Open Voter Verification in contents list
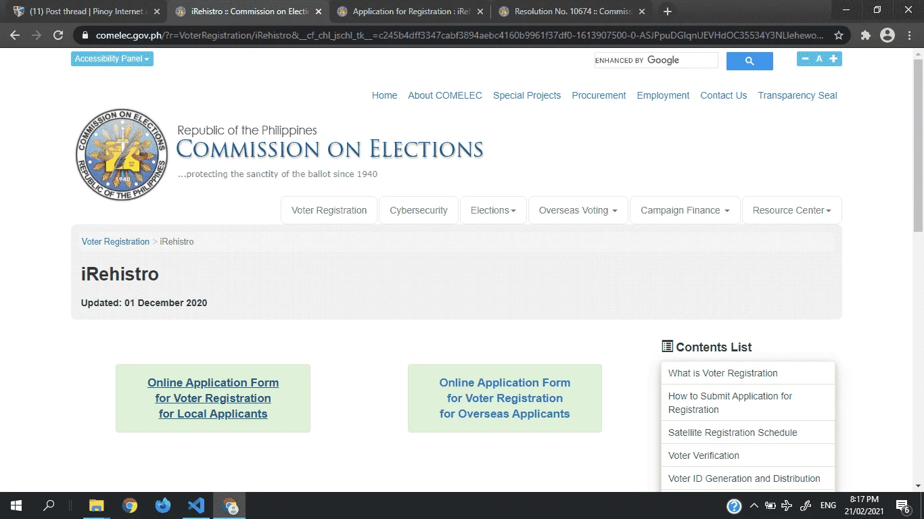924x519 pixels. (748, 455)
